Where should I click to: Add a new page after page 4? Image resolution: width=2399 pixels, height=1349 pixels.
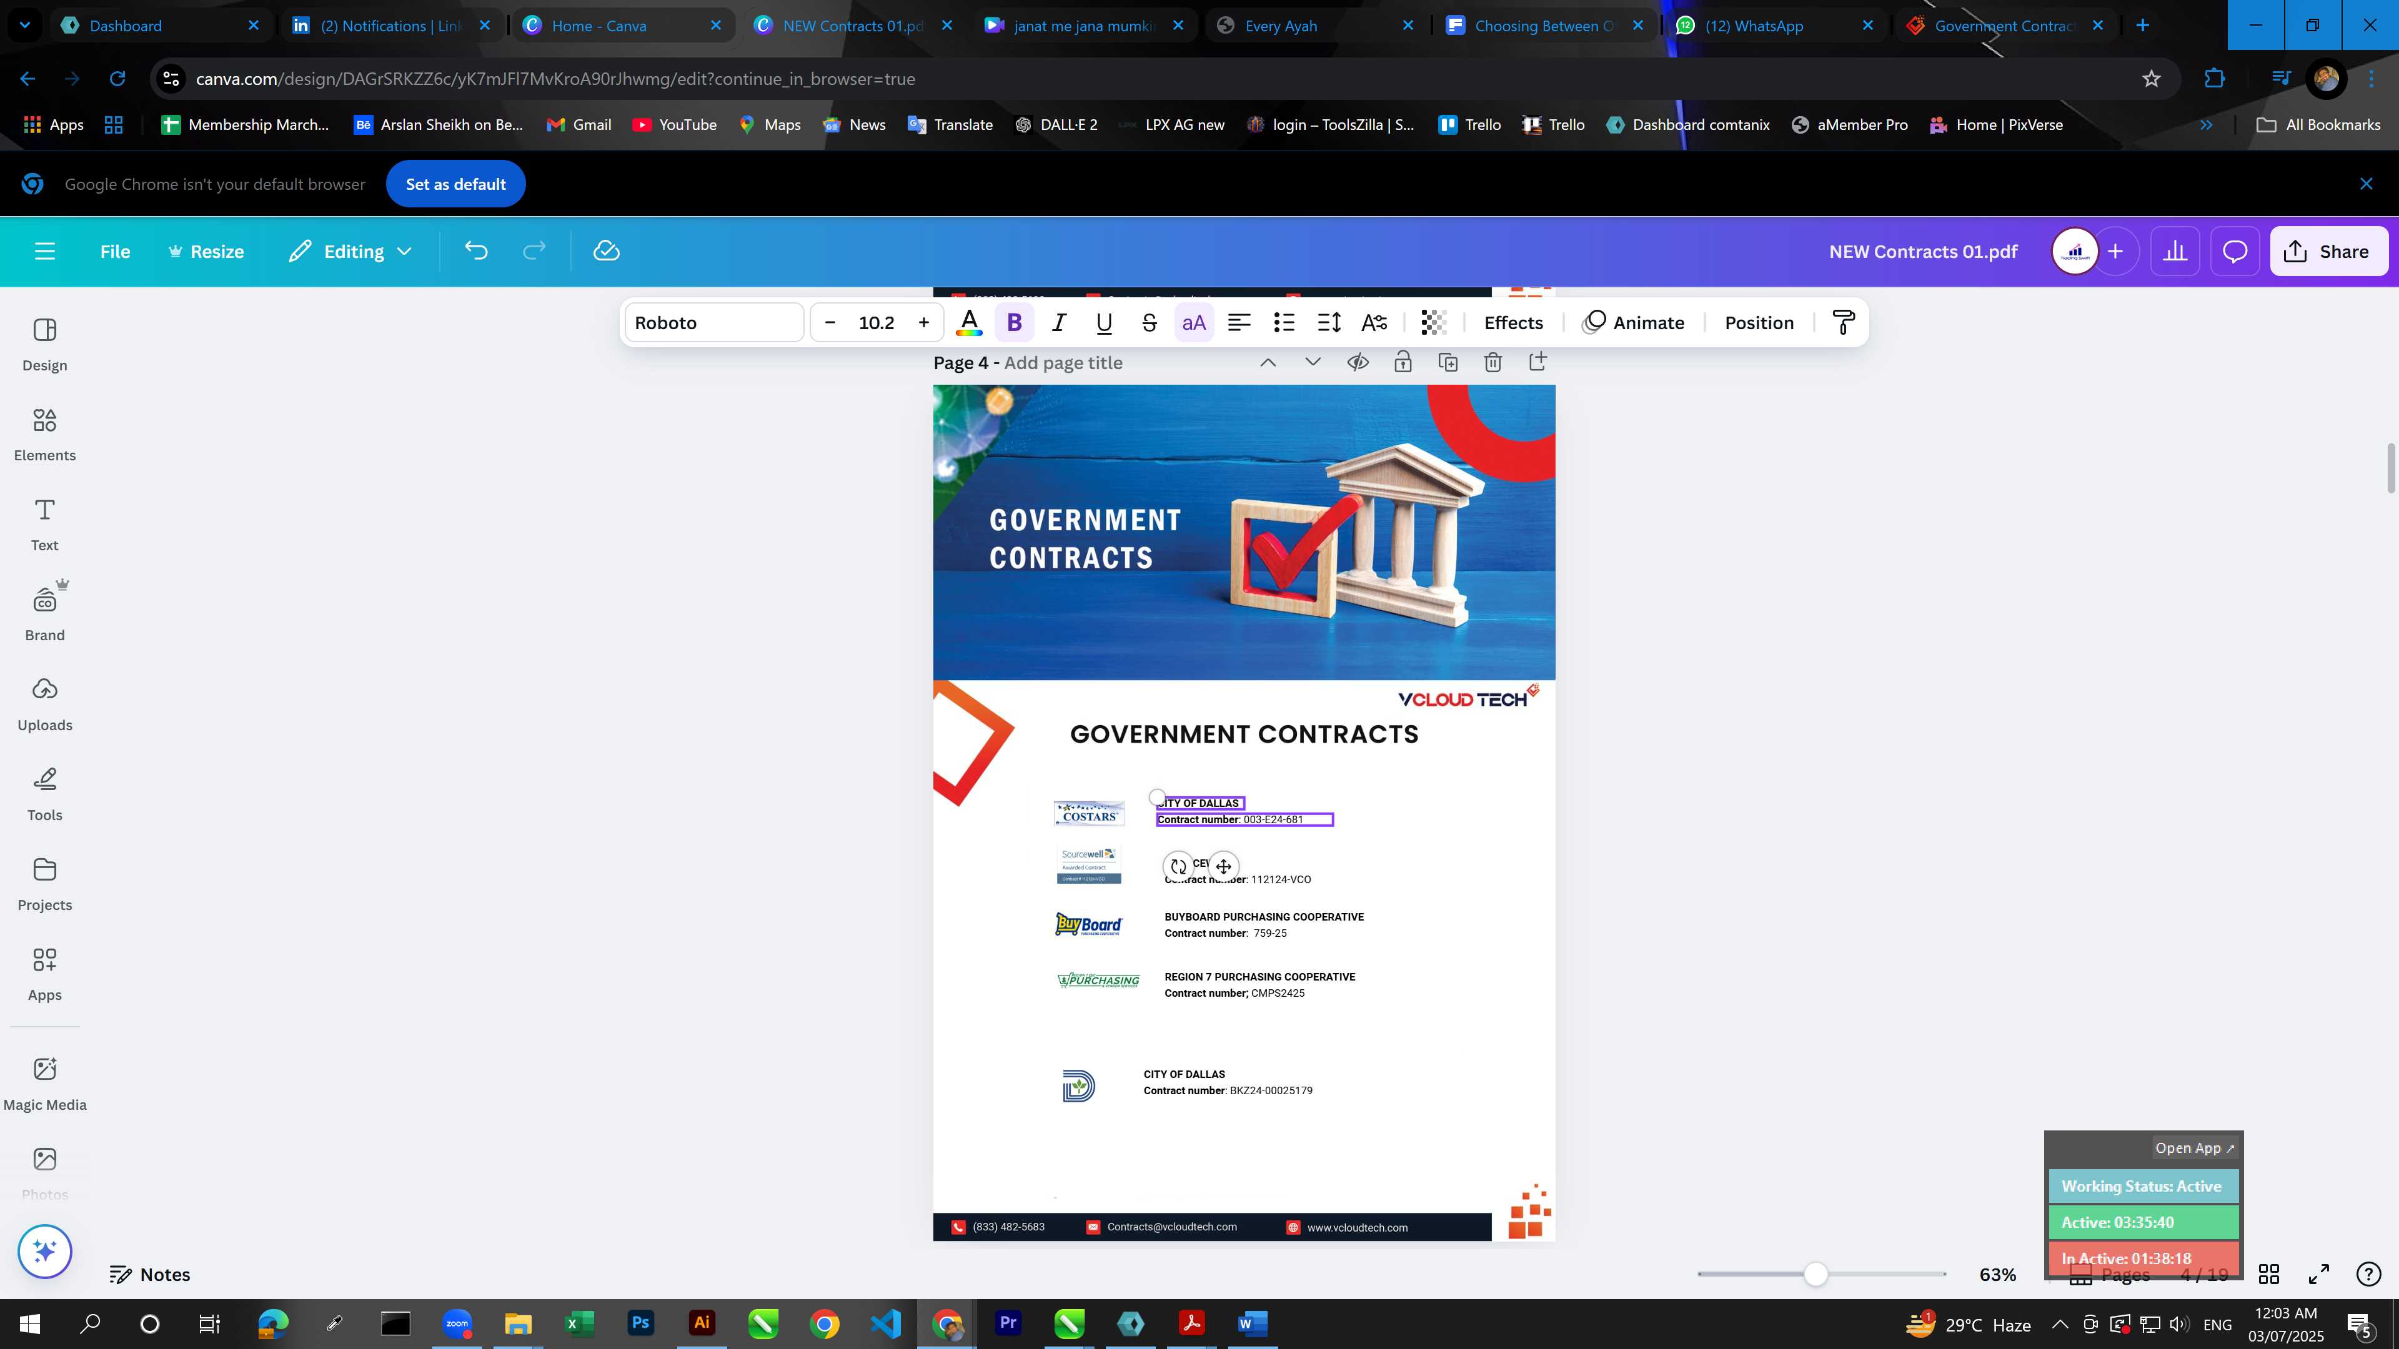click(x=1537, y=363)
